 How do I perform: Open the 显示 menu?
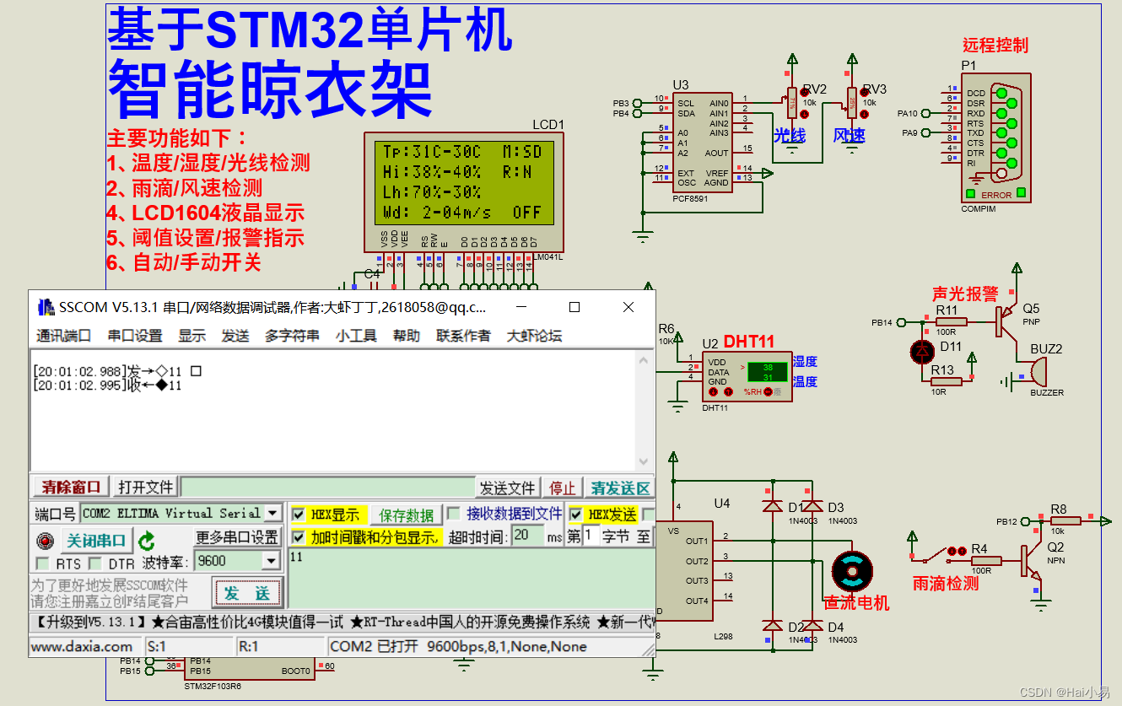pyautogui.click(x=191, y=336)
